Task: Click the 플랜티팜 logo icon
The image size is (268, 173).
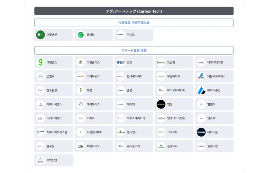Action: (x=201, y=146)
